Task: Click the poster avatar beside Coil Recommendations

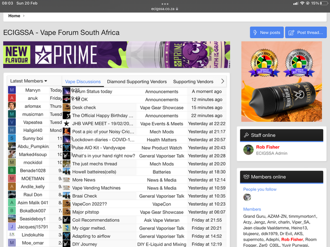Action: click(x=66, y=220)
